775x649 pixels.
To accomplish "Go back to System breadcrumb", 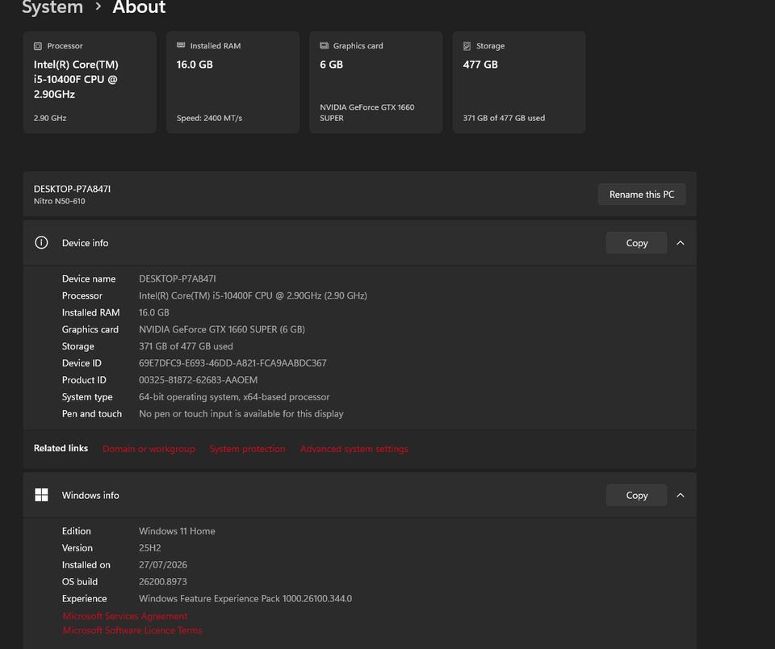I will click(x=52, y=7).
